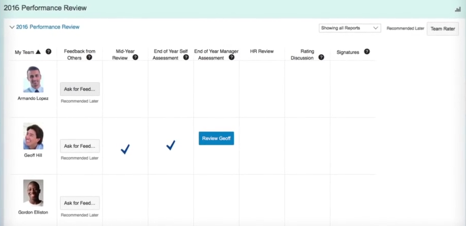Click the HR Review column header
The height and width of the screenshot is (226, 466).
coord(262,52)
